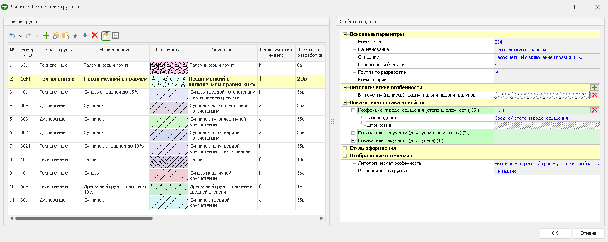Select Супесь с гравием до 15% row
Viewport: 608px width, 242px height.
167,95
